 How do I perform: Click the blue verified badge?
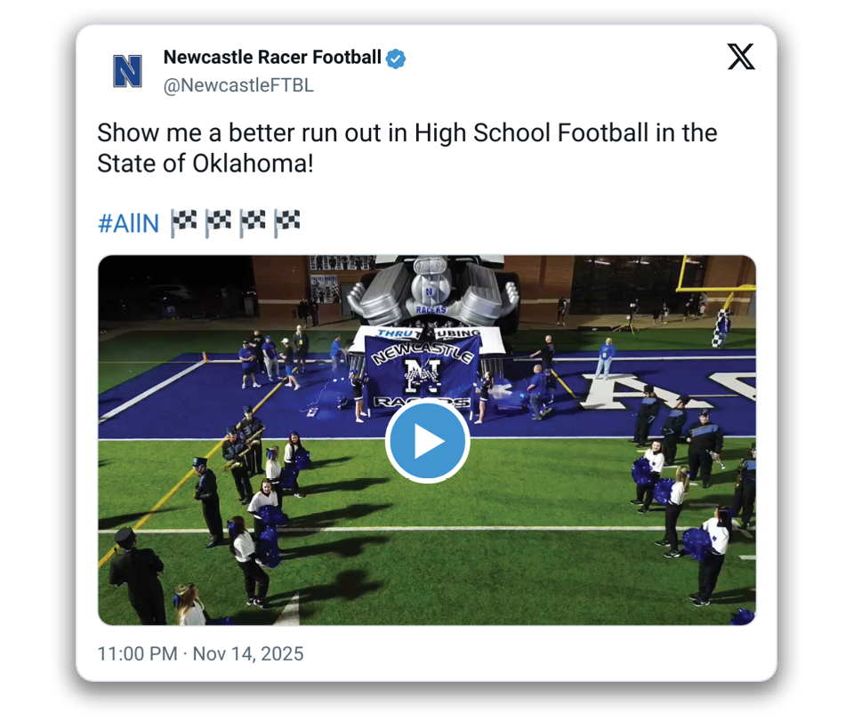coord(396,59)
